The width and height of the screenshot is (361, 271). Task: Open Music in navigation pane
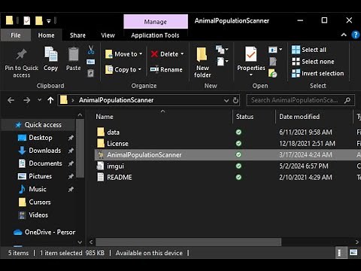tap(38, 189)
